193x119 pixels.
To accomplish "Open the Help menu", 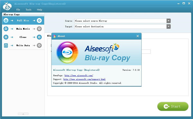I will 40,10.
